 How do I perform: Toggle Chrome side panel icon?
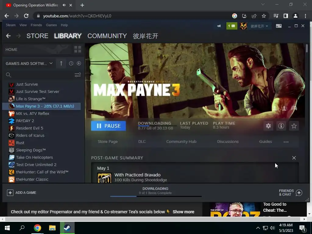286,16
